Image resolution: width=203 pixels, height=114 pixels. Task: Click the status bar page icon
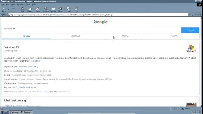coord(1,109)
